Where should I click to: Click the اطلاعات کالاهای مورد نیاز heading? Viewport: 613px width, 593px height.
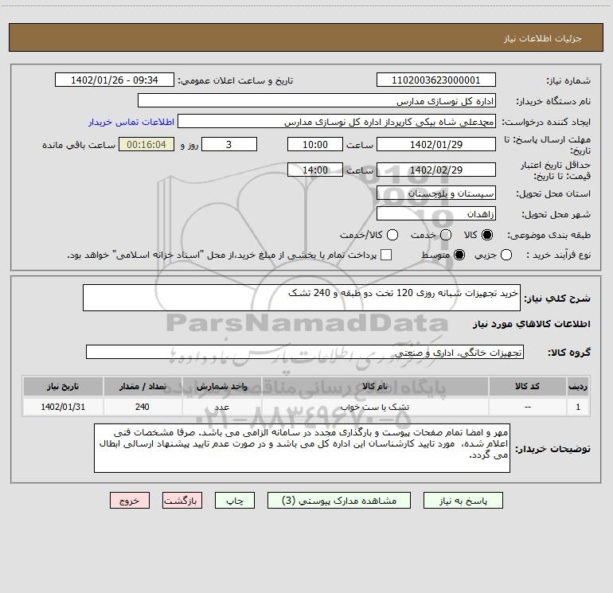[532, 324]
